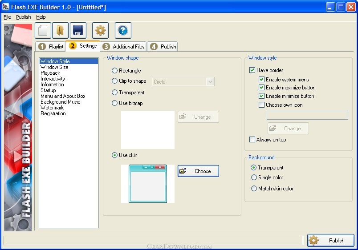This screenshot has height=250, width=358.
Task: Click the Help question mark icon
Action: click(123, 30)
